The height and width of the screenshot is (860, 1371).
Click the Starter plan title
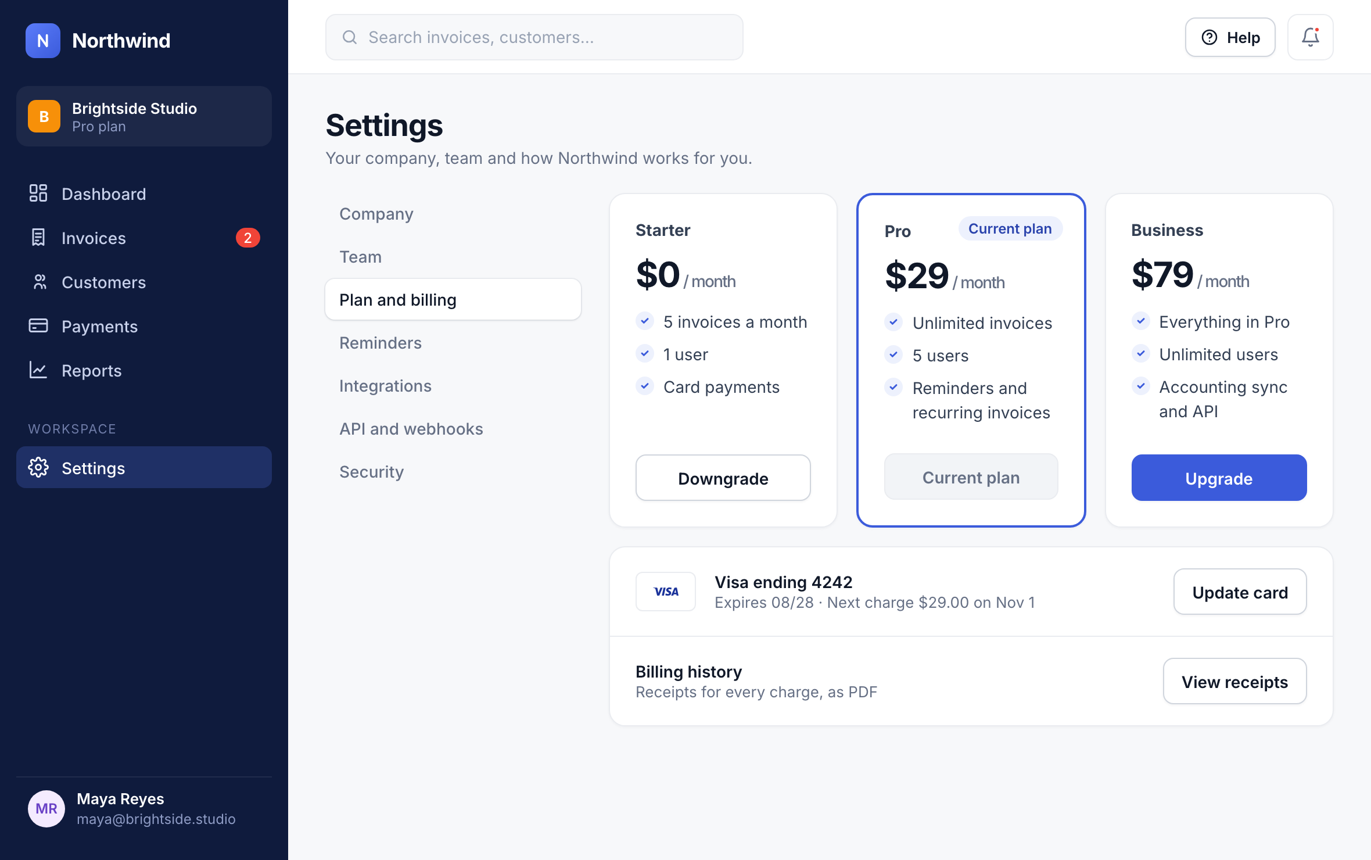click(x=663, y=230)
